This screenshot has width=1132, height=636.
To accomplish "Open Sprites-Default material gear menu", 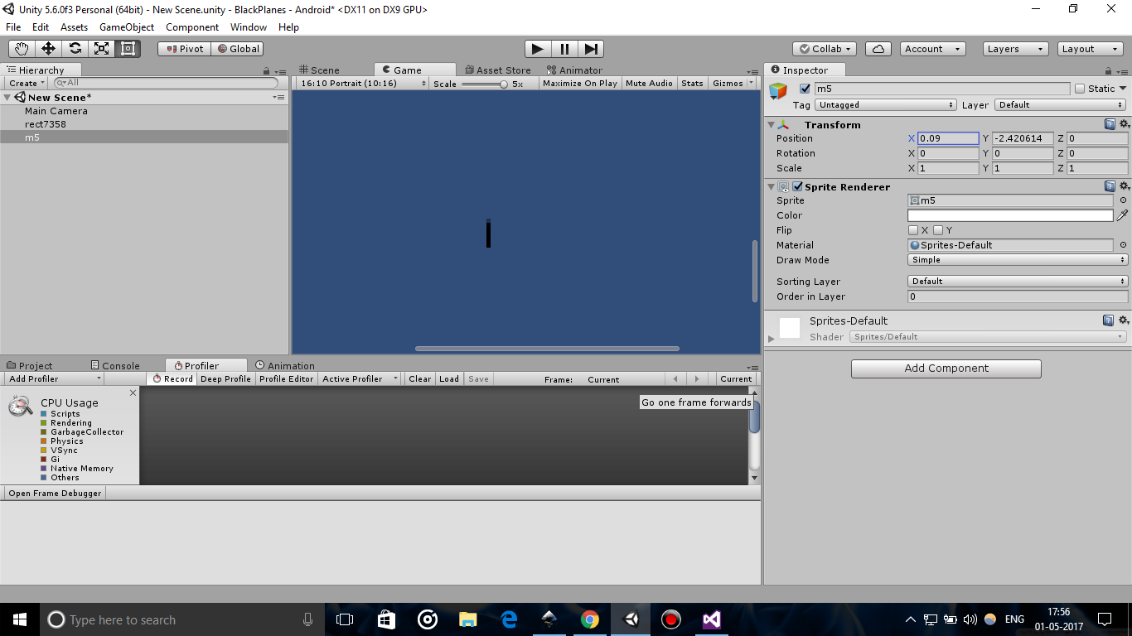I will click(1124, 320).
